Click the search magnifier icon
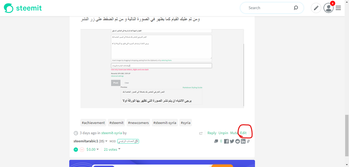 [296, 8]
